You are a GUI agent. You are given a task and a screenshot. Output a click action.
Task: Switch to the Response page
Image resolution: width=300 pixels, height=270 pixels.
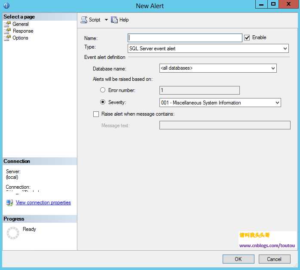[x=23, y=31]
